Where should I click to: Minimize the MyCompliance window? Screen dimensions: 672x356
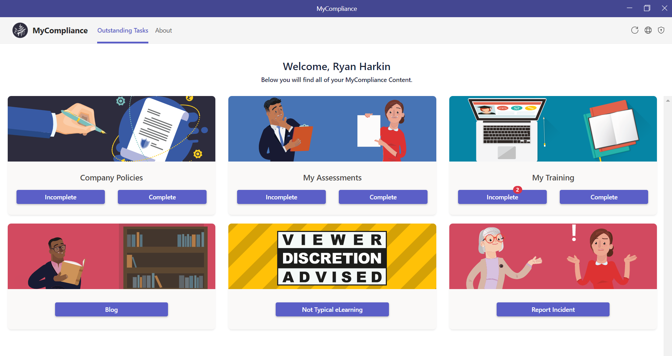pyautogui.click(x=630, y=8)
